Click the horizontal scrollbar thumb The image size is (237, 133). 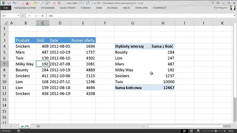click(x=186, y=126)
